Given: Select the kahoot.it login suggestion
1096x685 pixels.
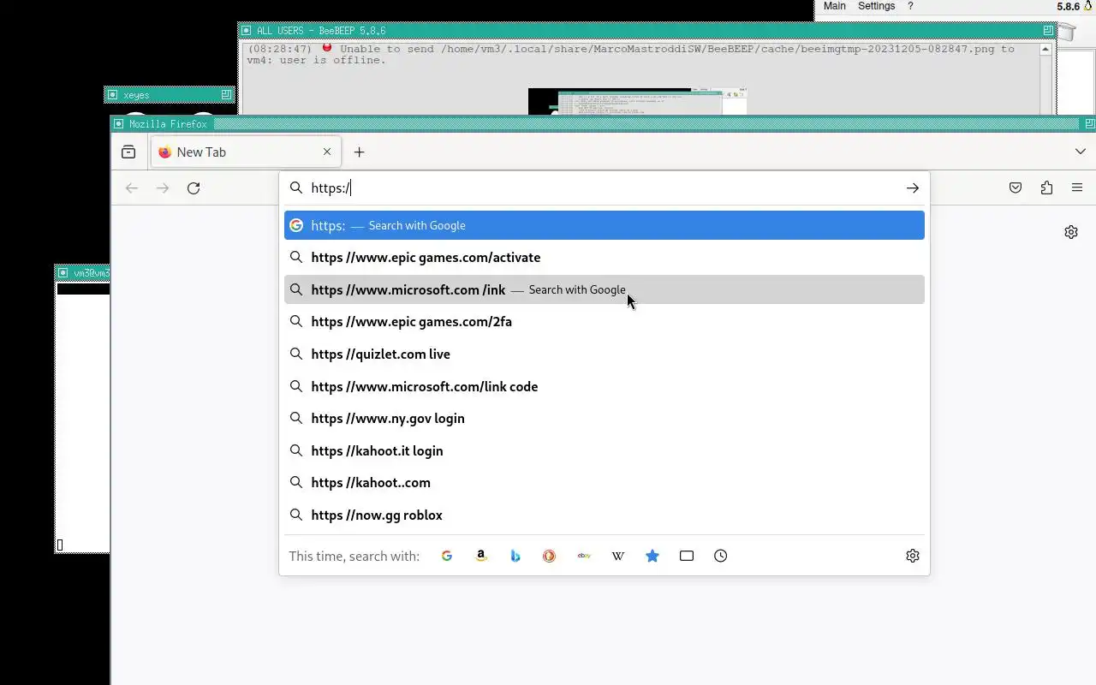Looking at the screenshot, I should (x=605, y=450).
